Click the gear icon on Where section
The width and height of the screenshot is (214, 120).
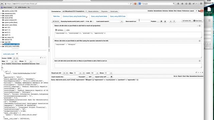(x=200, y=41)
